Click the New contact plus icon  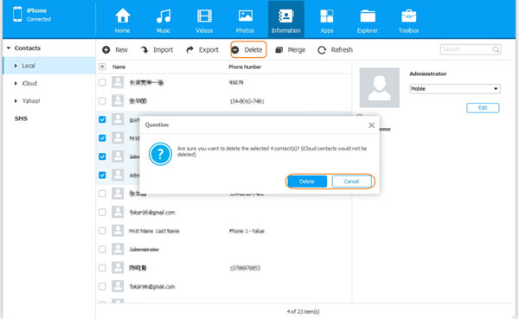pos(106,49)
